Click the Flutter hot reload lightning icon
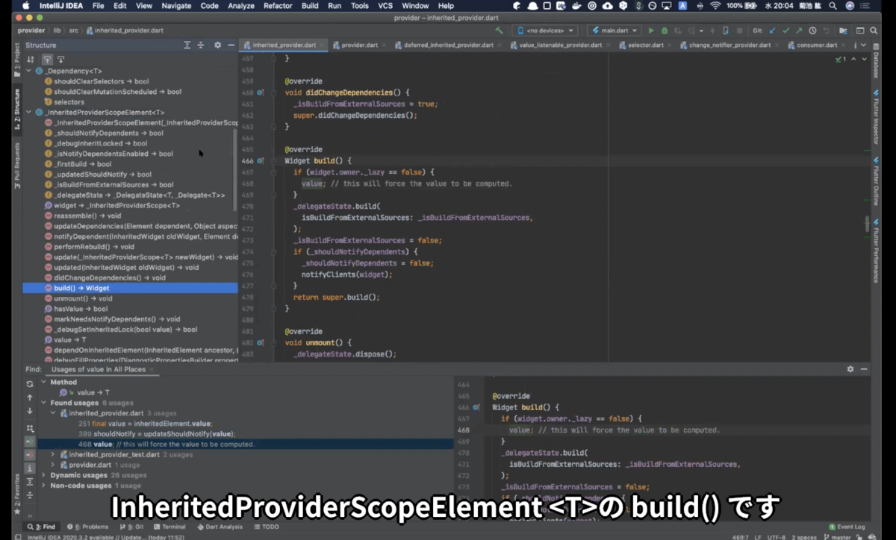The height and width of the screenshot is (540, 896). click(x=712, y=31)
